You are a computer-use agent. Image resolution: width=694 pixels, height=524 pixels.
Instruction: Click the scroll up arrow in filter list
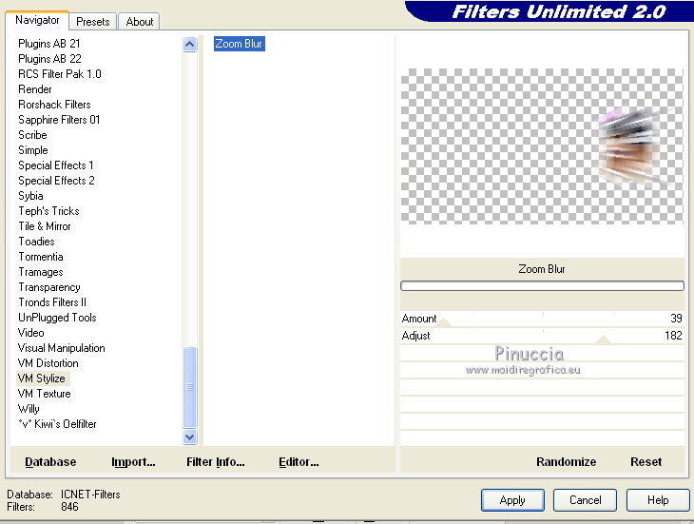click(189, 45)
